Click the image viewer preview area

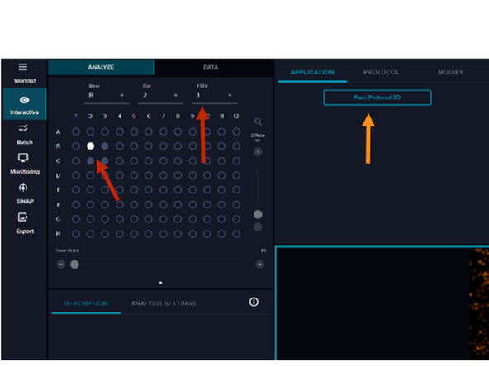click(x=382, y=303)
